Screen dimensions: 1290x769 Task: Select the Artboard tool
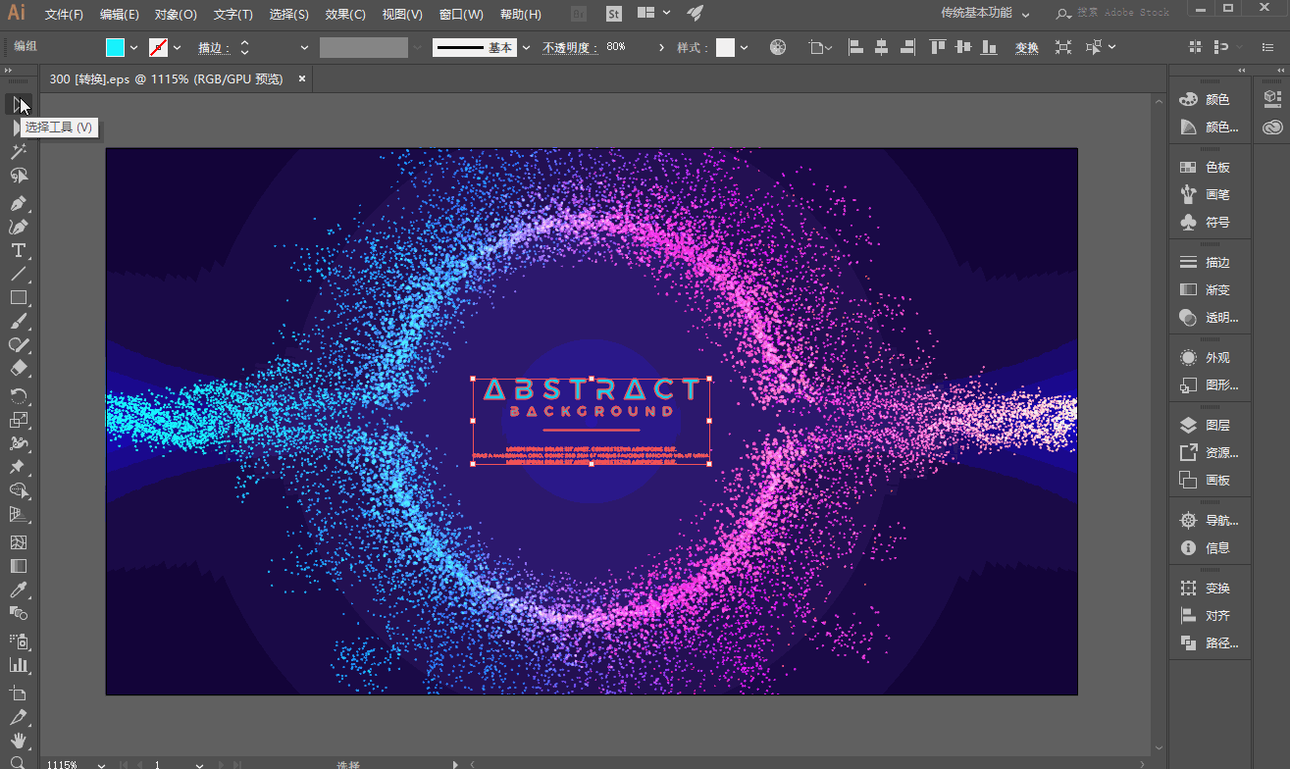coord(19,692)
